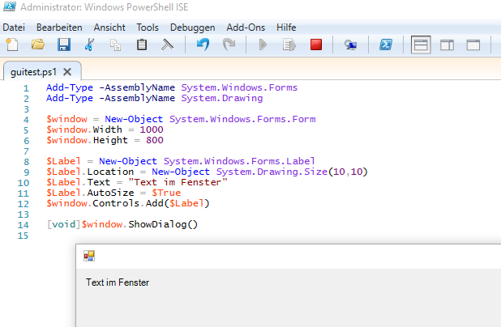Open the Add-Ons menu
Viewport: 501px width, 327px height.
point(245,28)
